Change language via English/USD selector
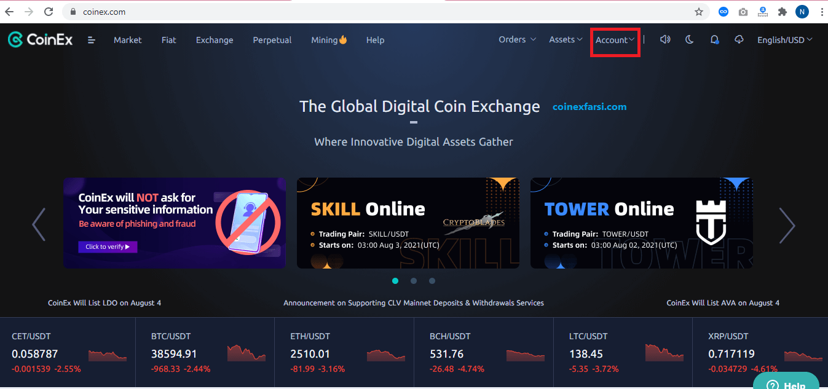This screenshot has width=828, height=389. click(x=784, y=40)
